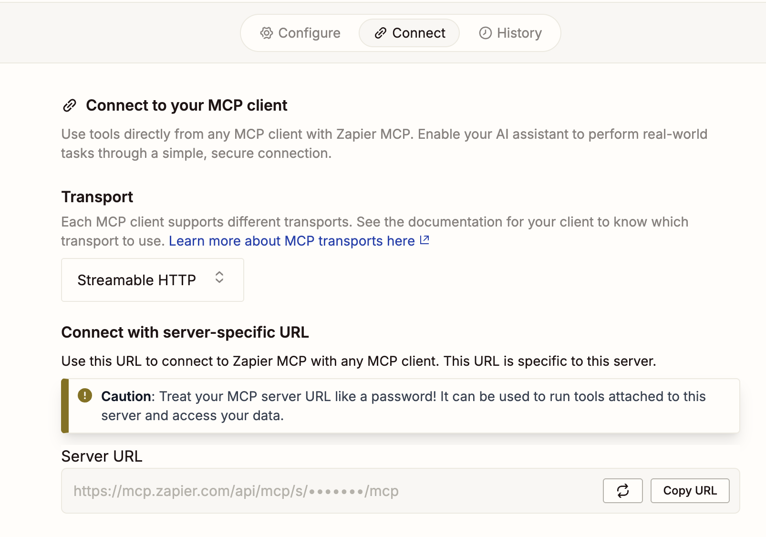Click the clock icon on the History tab
This screenshot has height=537, width=766.
pos(485,33)
